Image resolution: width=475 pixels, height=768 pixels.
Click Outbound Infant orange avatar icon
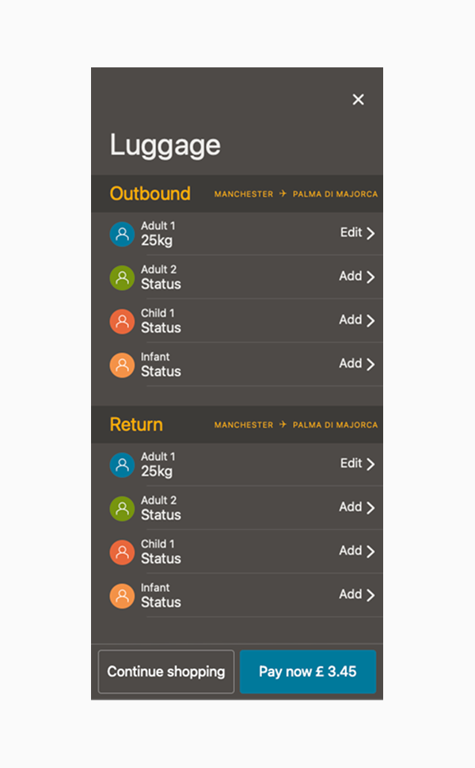122,365
